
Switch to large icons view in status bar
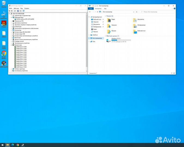pos(174,73)
